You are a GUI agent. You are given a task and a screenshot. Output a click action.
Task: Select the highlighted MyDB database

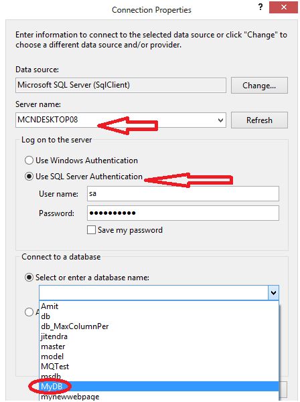click(159, 387)
